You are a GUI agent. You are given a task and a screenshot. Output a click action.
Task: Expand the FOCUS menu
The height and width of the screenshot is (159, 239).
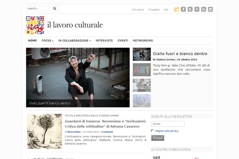click(x=47, y=41)
